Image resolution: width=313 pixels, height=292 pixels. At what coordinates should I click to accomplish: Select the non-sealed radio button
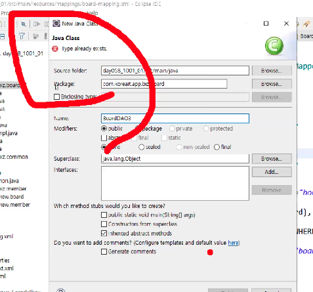coord(179,147)
